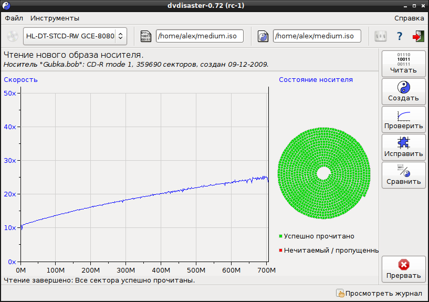The image size is (429, 302).
Task: Click the green Успешно прочитано legend swatch
Action: pyautogui.click(x=280, y=236)
